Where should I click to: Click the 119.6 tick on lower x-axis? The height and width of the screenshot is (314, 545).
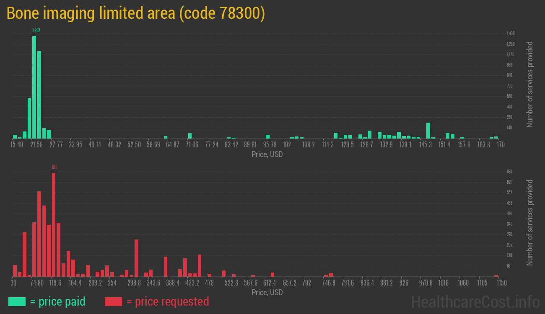55,283
